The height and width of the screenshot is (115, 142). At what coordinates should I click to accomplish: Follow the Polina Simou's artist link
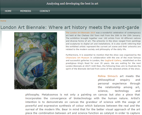point(108,76)
